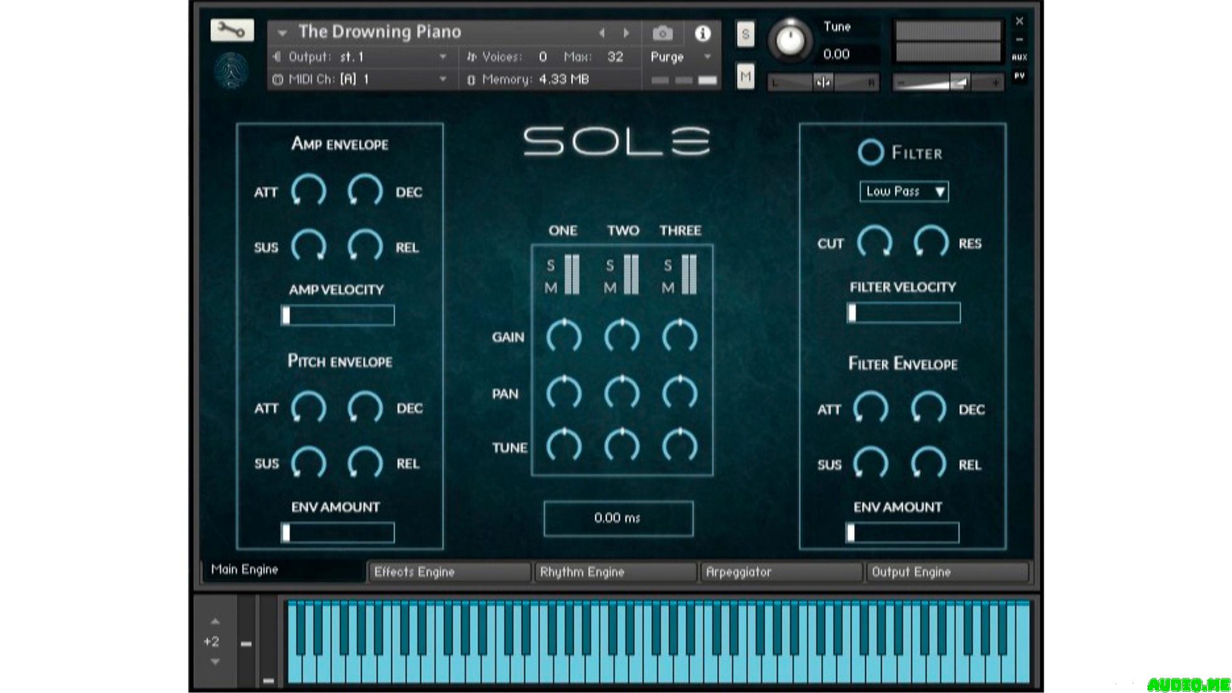Adjust the GAIN knob for layer TWO
Viewport: 1232px width, 693px height.
pos(622,336)
